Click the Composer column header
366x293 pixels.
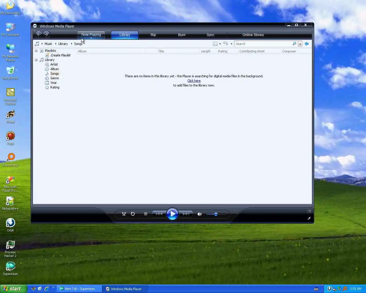pos(296,51)
